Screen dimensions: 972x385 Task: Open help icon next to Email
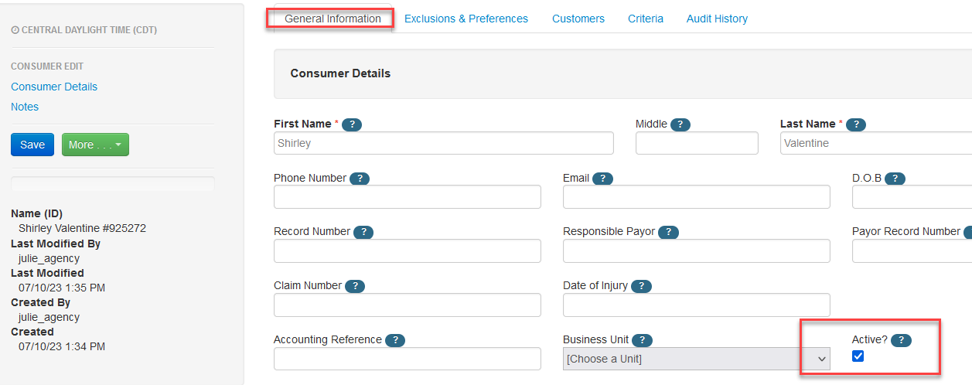point(602,179)
